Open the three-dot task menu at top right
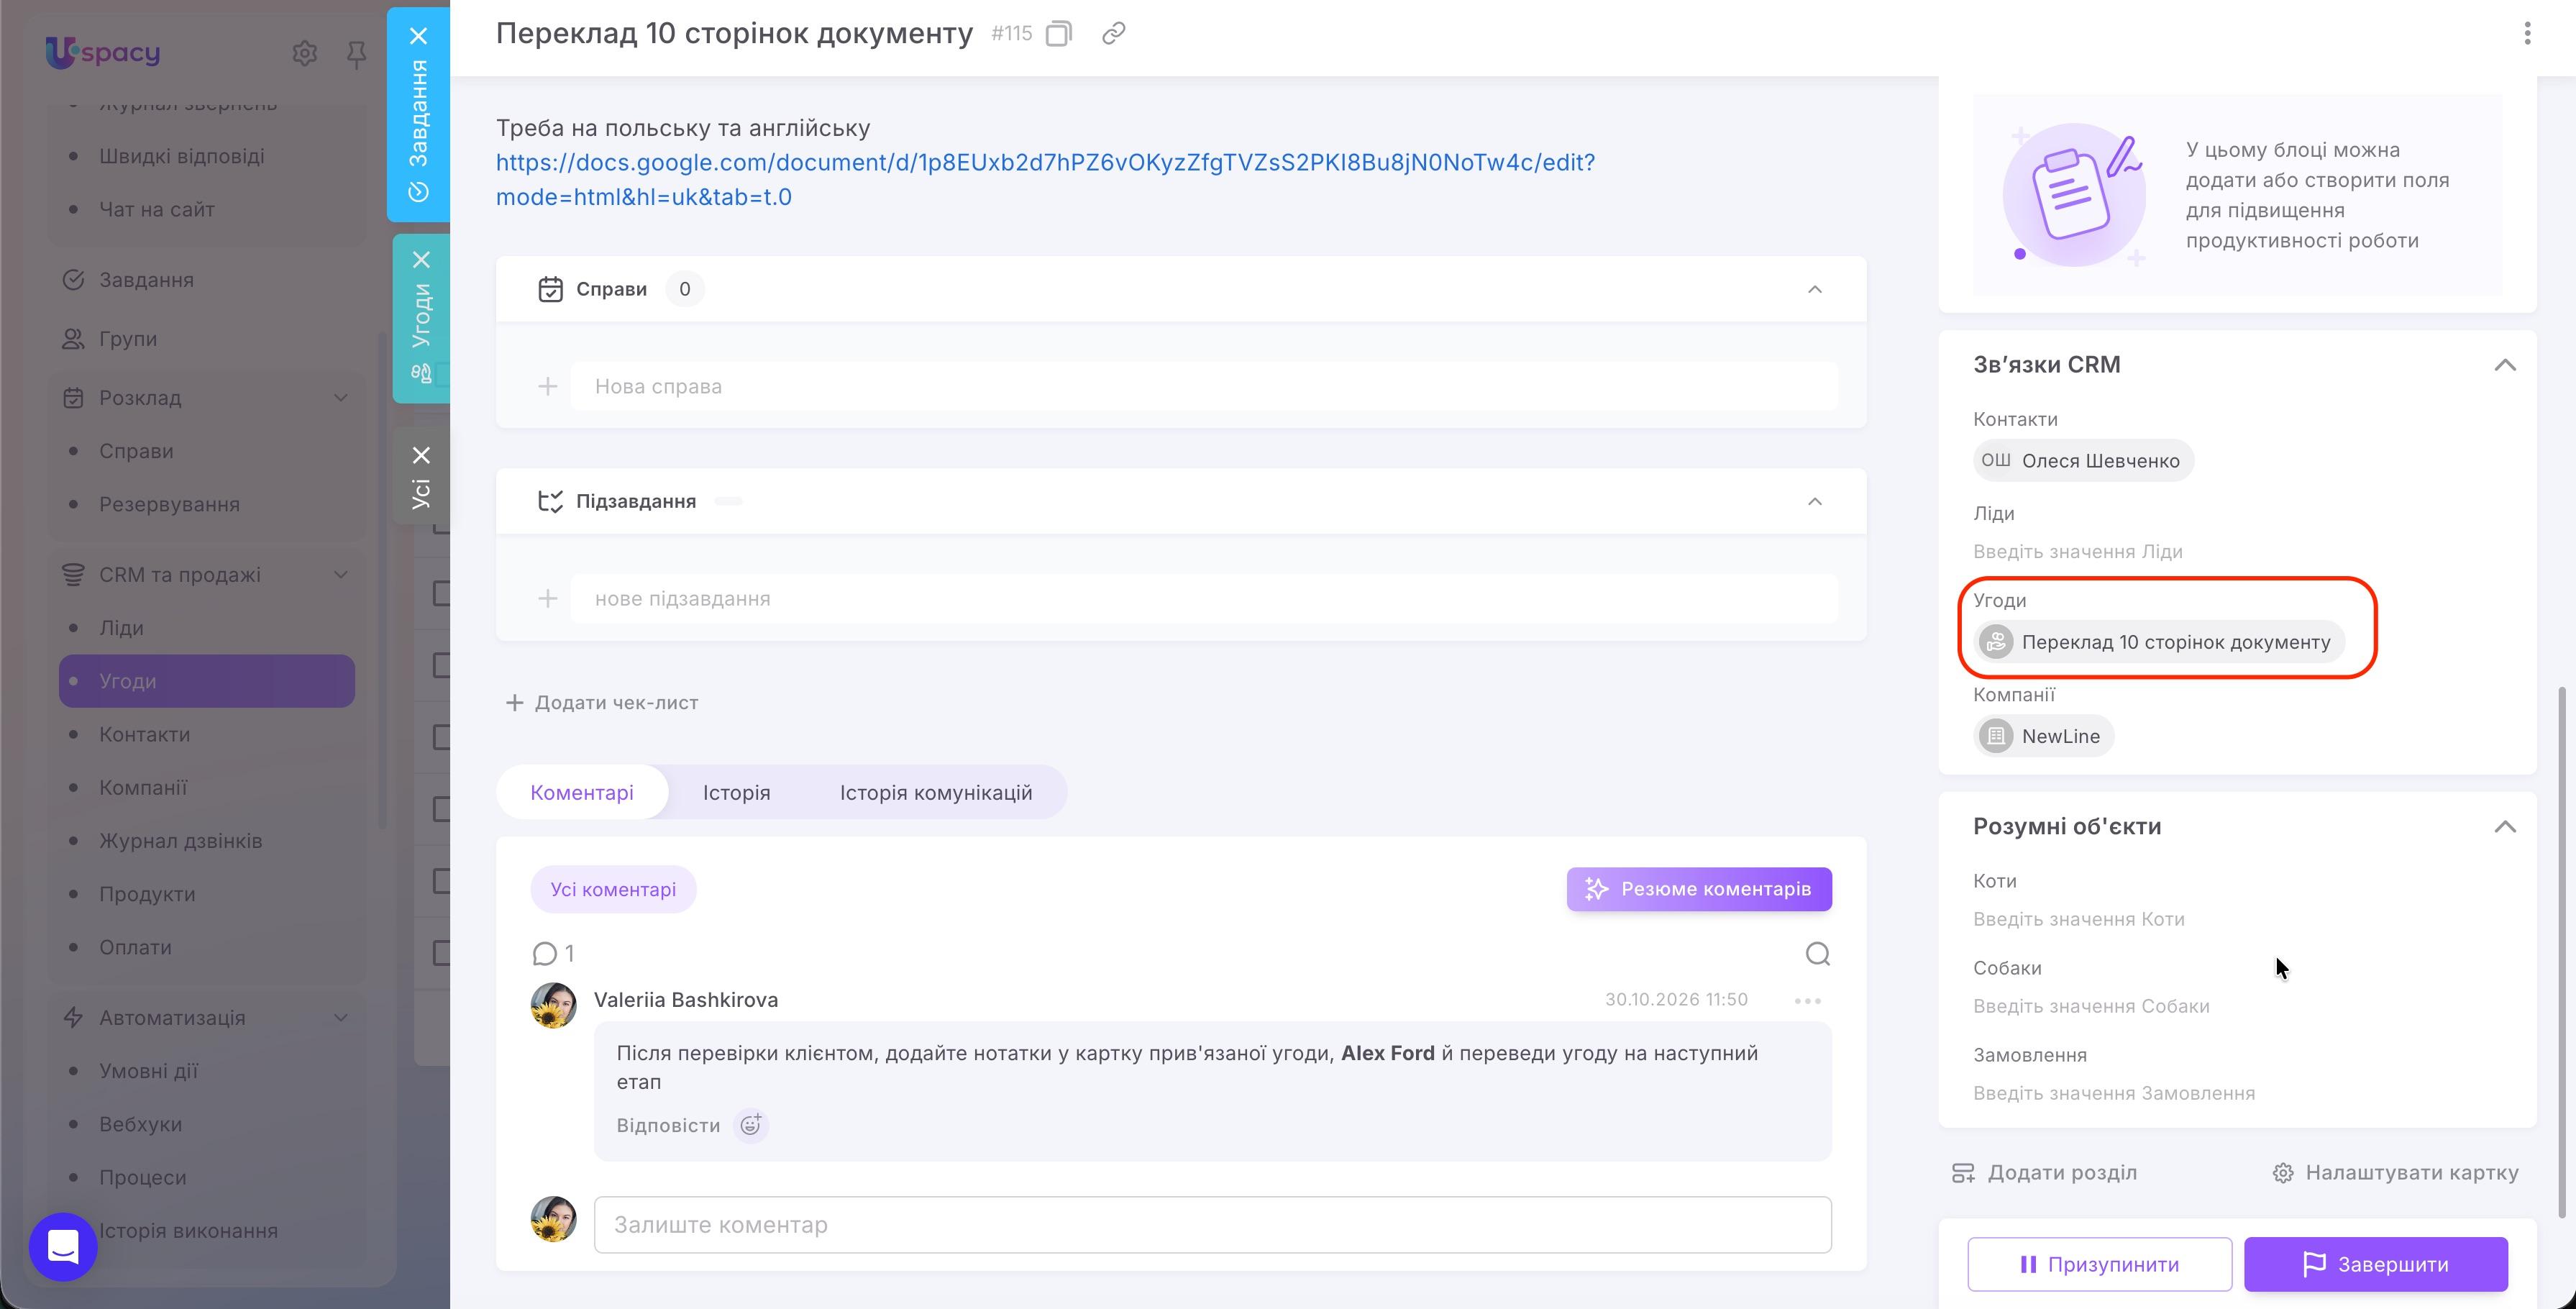Screen dimensions: 2576x1309 (2527, 34)
